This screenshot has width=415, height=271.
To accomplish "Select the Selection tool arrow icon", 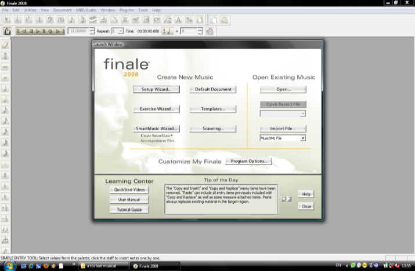I will pyautogui.click(x=7, y=20).
